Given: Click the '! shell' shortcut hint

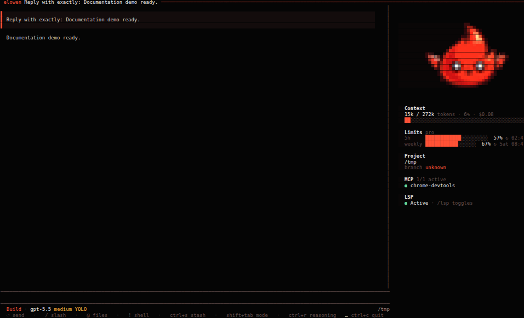Looking at the screenshot, I should click(139, 315).
